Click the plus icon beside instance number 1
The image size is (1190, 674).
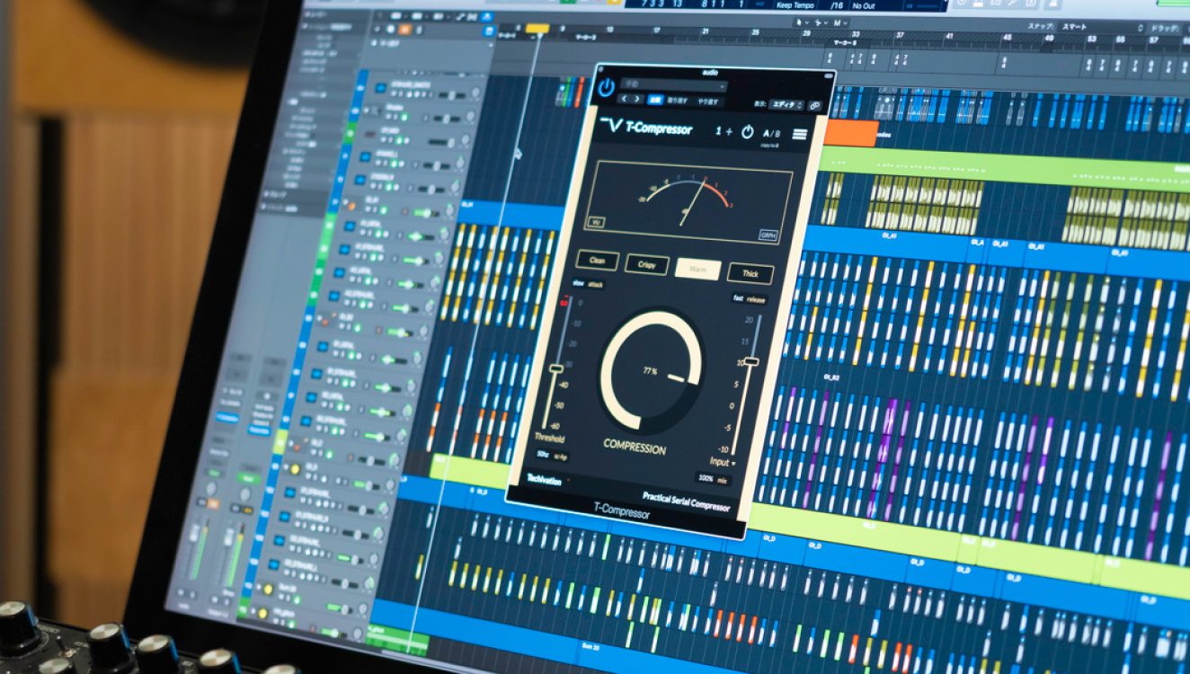[729, 131]
